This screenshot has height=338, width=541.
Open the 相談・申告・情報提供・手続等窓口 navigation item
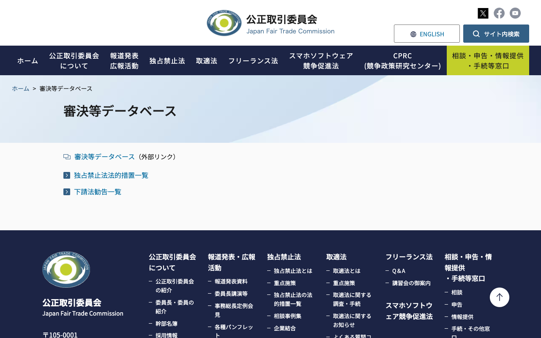(488, 60)
